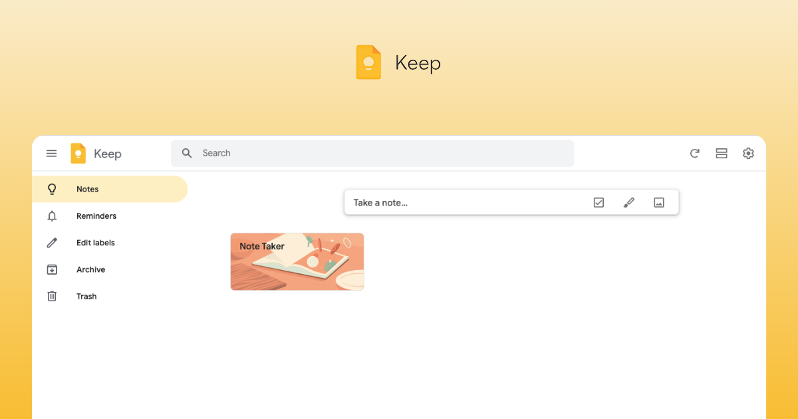Screen dimensions: 798x419
Task: Create a new drawing note
Action: [629, 203]
